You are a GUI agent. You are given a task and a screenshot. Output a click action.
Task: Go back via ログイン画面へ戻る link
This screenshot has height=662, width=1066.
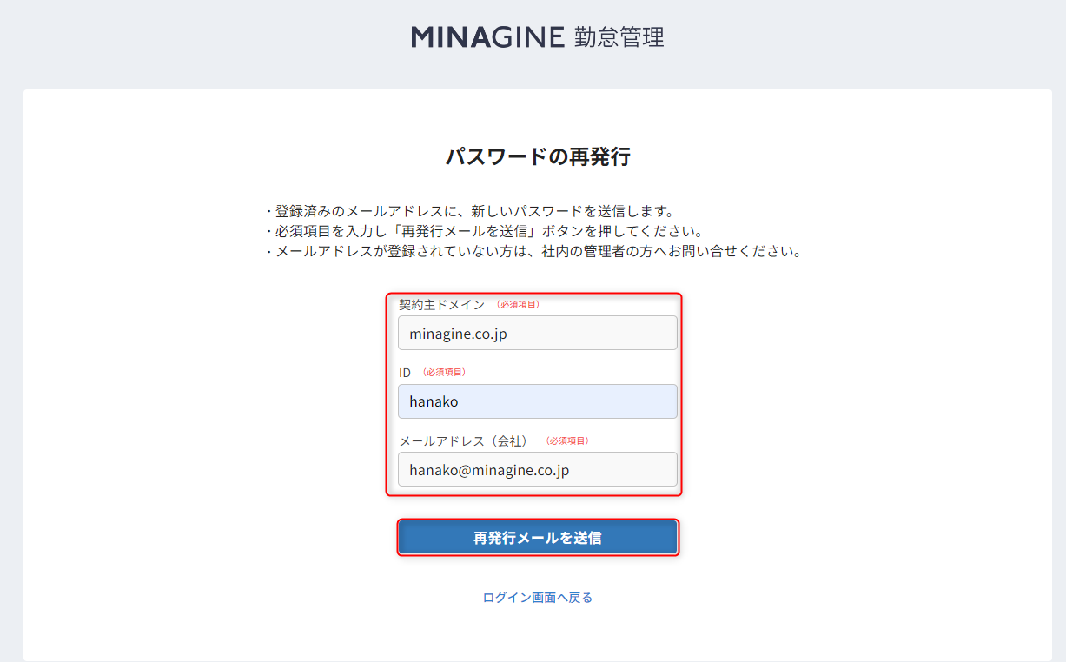(538, 598)
